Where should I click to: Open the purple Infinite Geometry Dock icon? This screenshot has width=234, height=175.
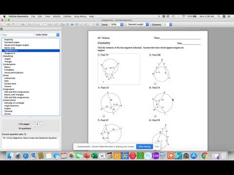tap(156, 156)
